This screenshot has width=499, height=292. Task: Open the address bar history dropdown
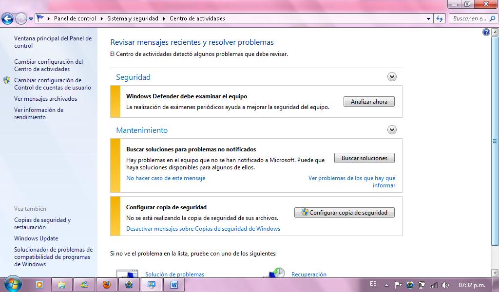428,19
